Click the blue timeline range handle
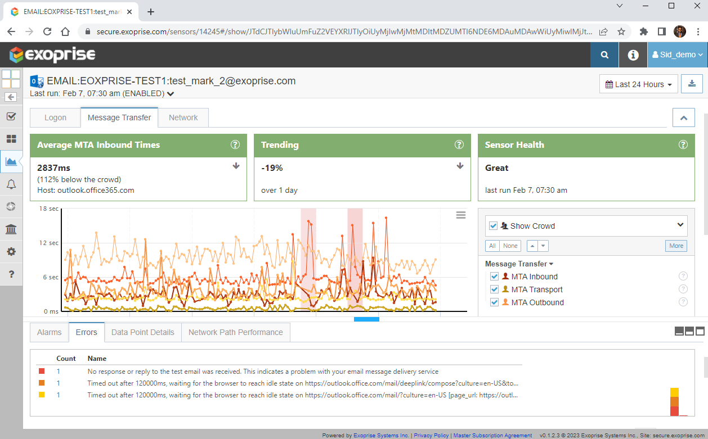This screenshot has height=439, width=708. pos(366,319)
